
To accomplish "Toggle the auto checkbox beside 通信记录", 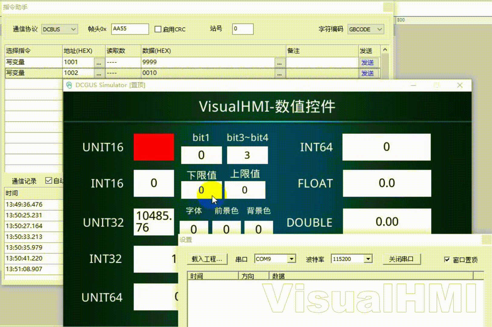I will 48,181.
